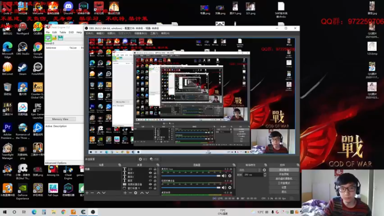Add a new scene with plus icon

pos(87,193)
